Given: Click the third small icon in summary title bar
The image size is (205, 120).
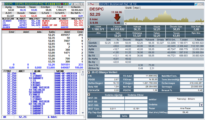Looking at the screenshot, I should click(95, 4).
